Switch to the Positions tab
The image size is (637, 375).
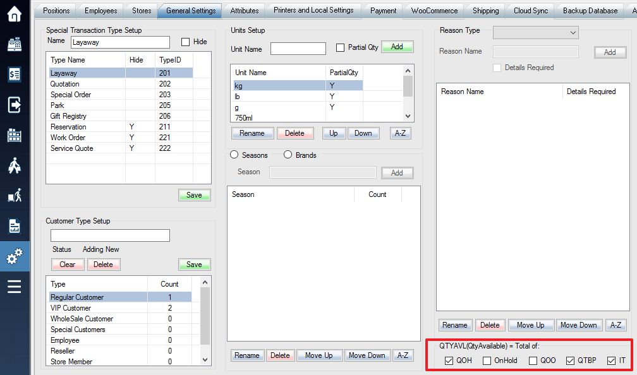pos(56,11)
